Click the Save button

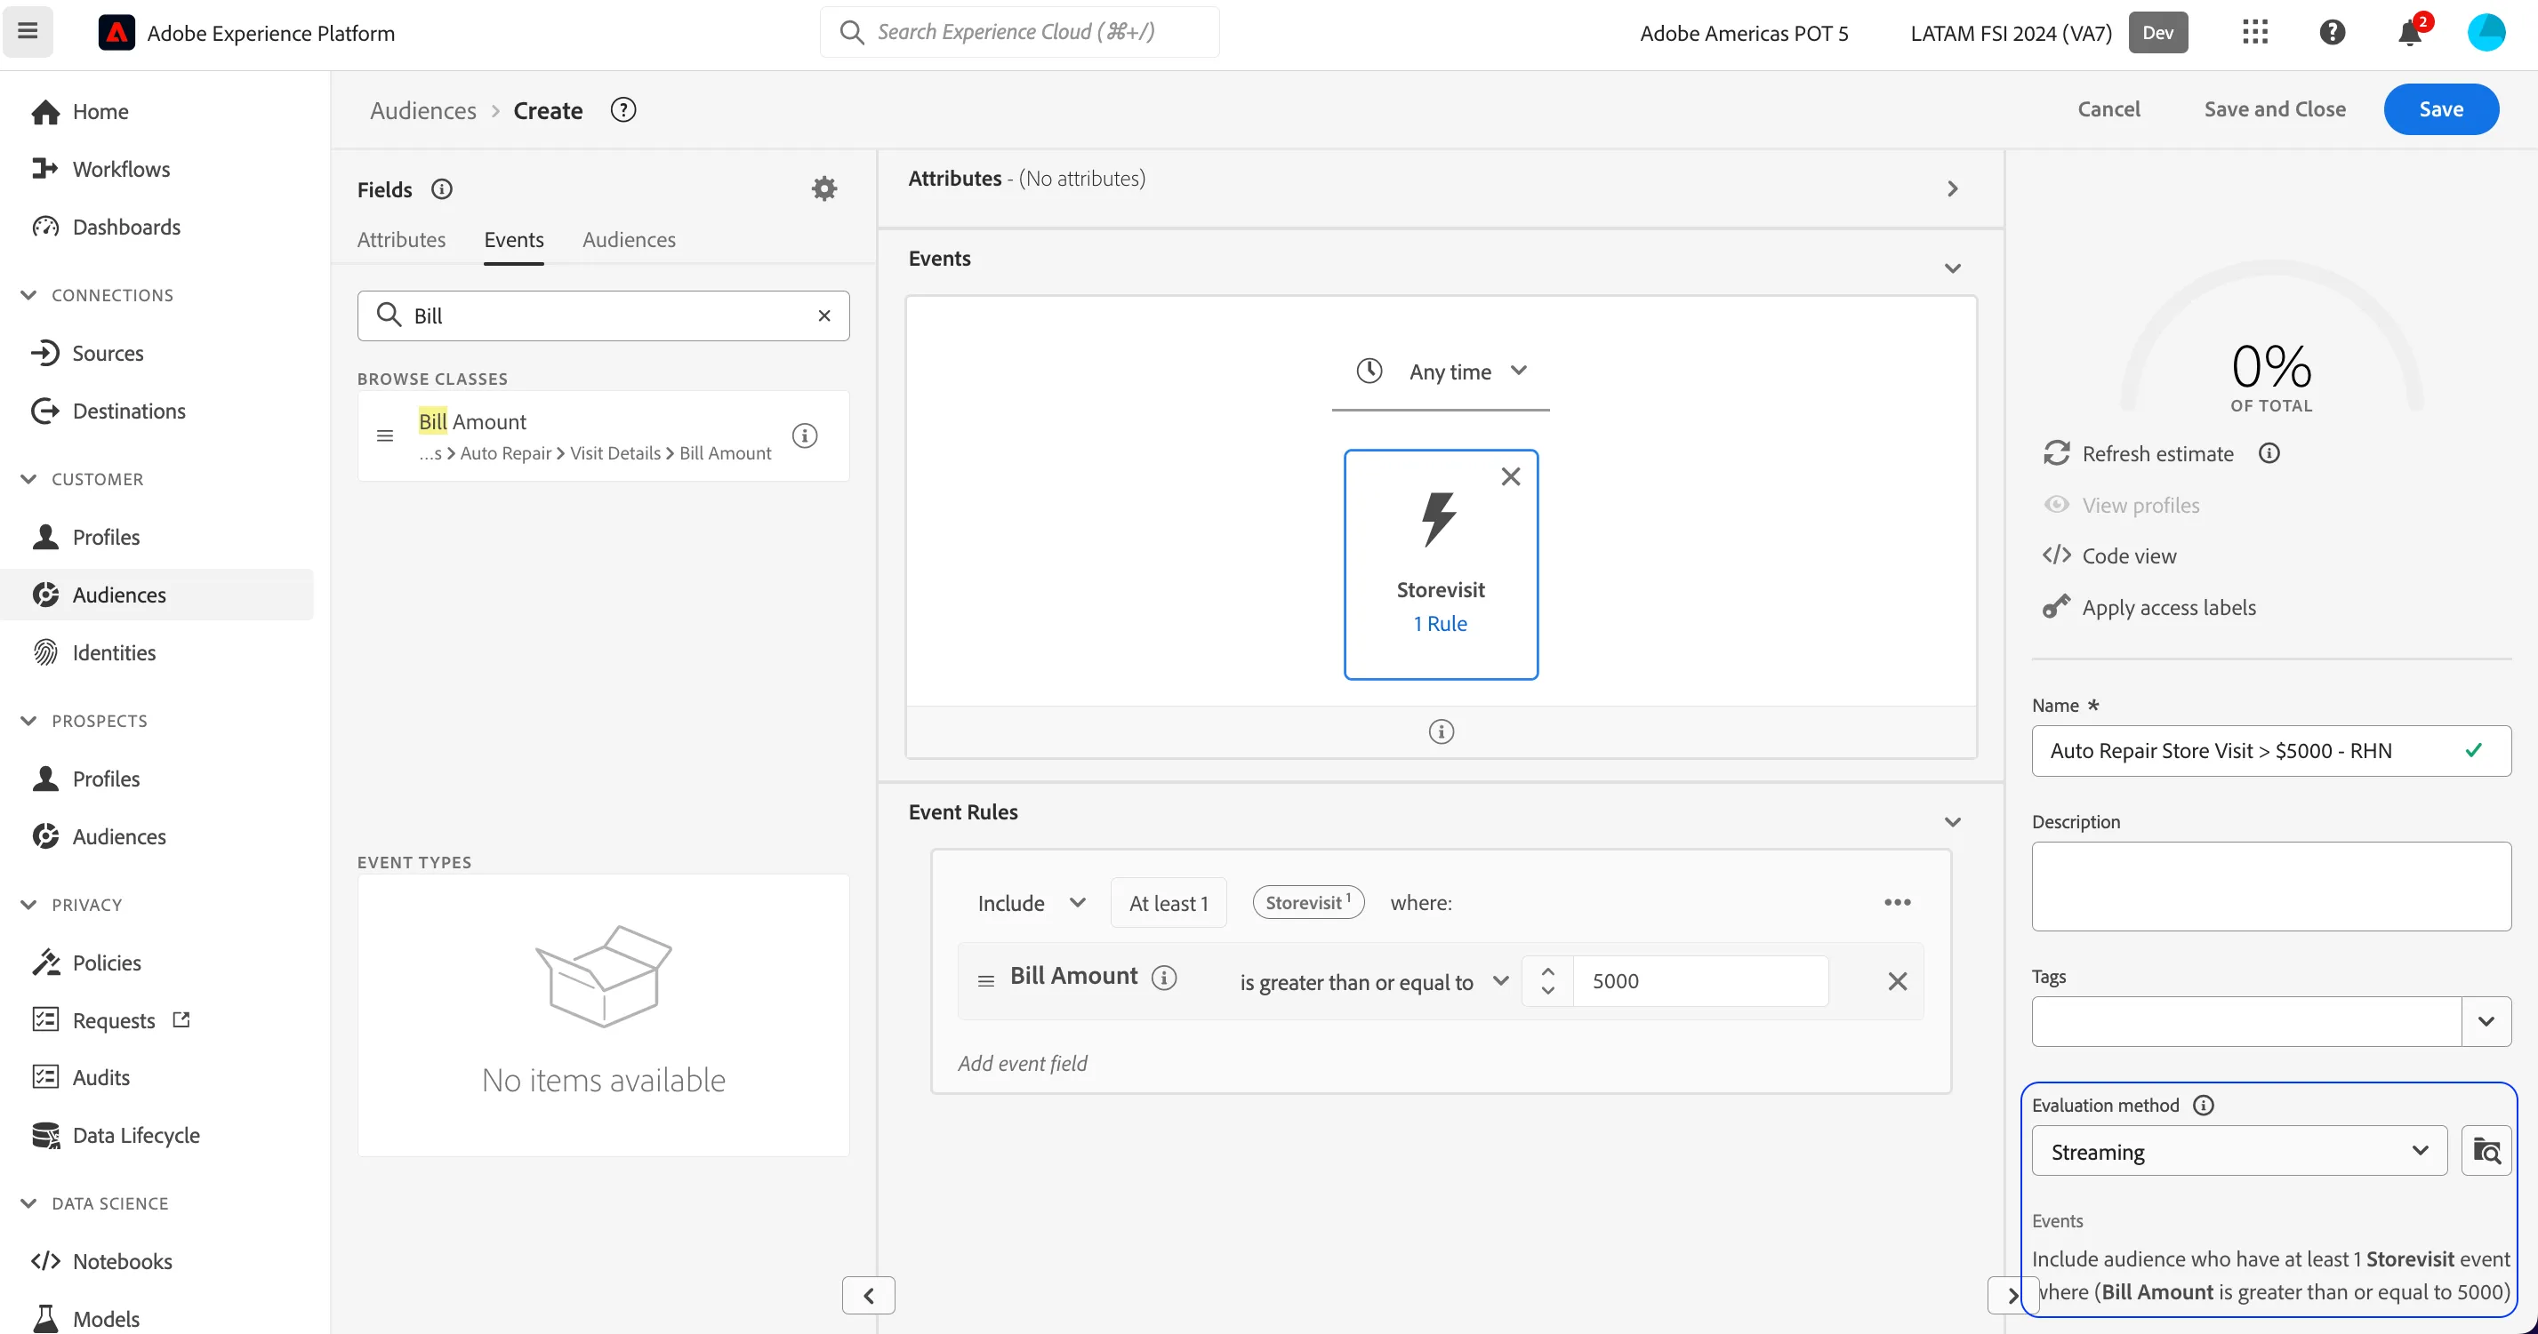pos(2440,109)
